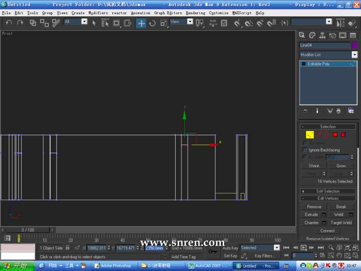Enable the Ignore Backfacing checkbox
The width and height of the screenshot is (361, 271).
(x=305, y=150)
